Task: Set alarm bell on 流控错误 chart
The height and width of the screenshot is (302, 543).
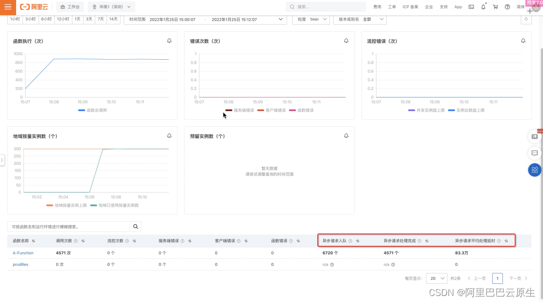Action: pyautogui.click(x=523, y=41)
